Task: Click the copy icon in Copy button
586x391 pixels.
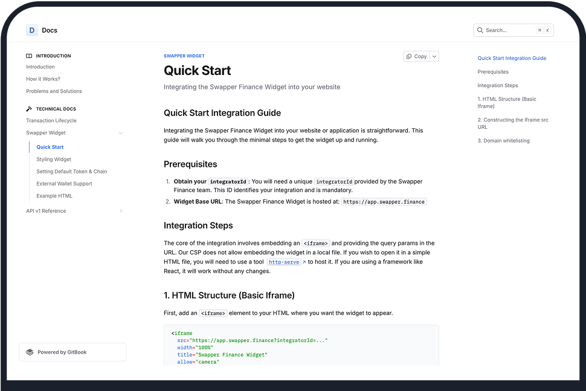Action: pyautogui.click(x=409, y=56)
